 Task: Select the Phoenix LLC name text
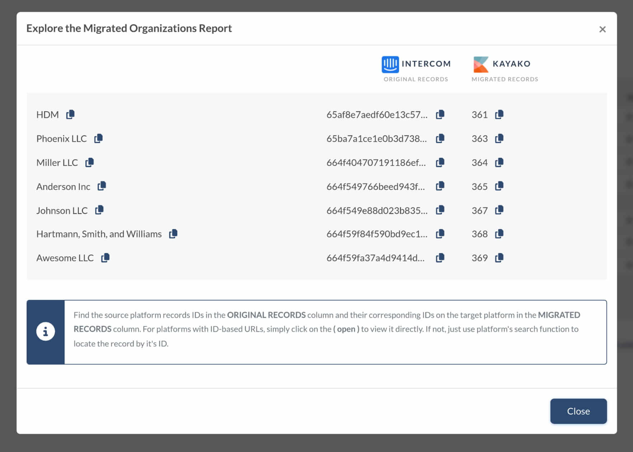click(61, 139)
